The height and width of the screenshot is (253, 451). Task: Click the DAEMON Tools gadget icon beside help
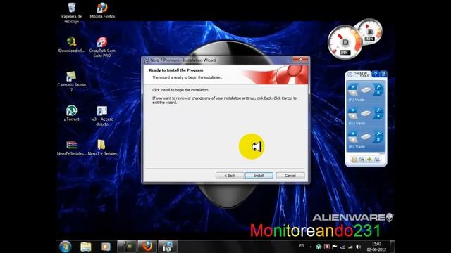(x=383, y=74)
